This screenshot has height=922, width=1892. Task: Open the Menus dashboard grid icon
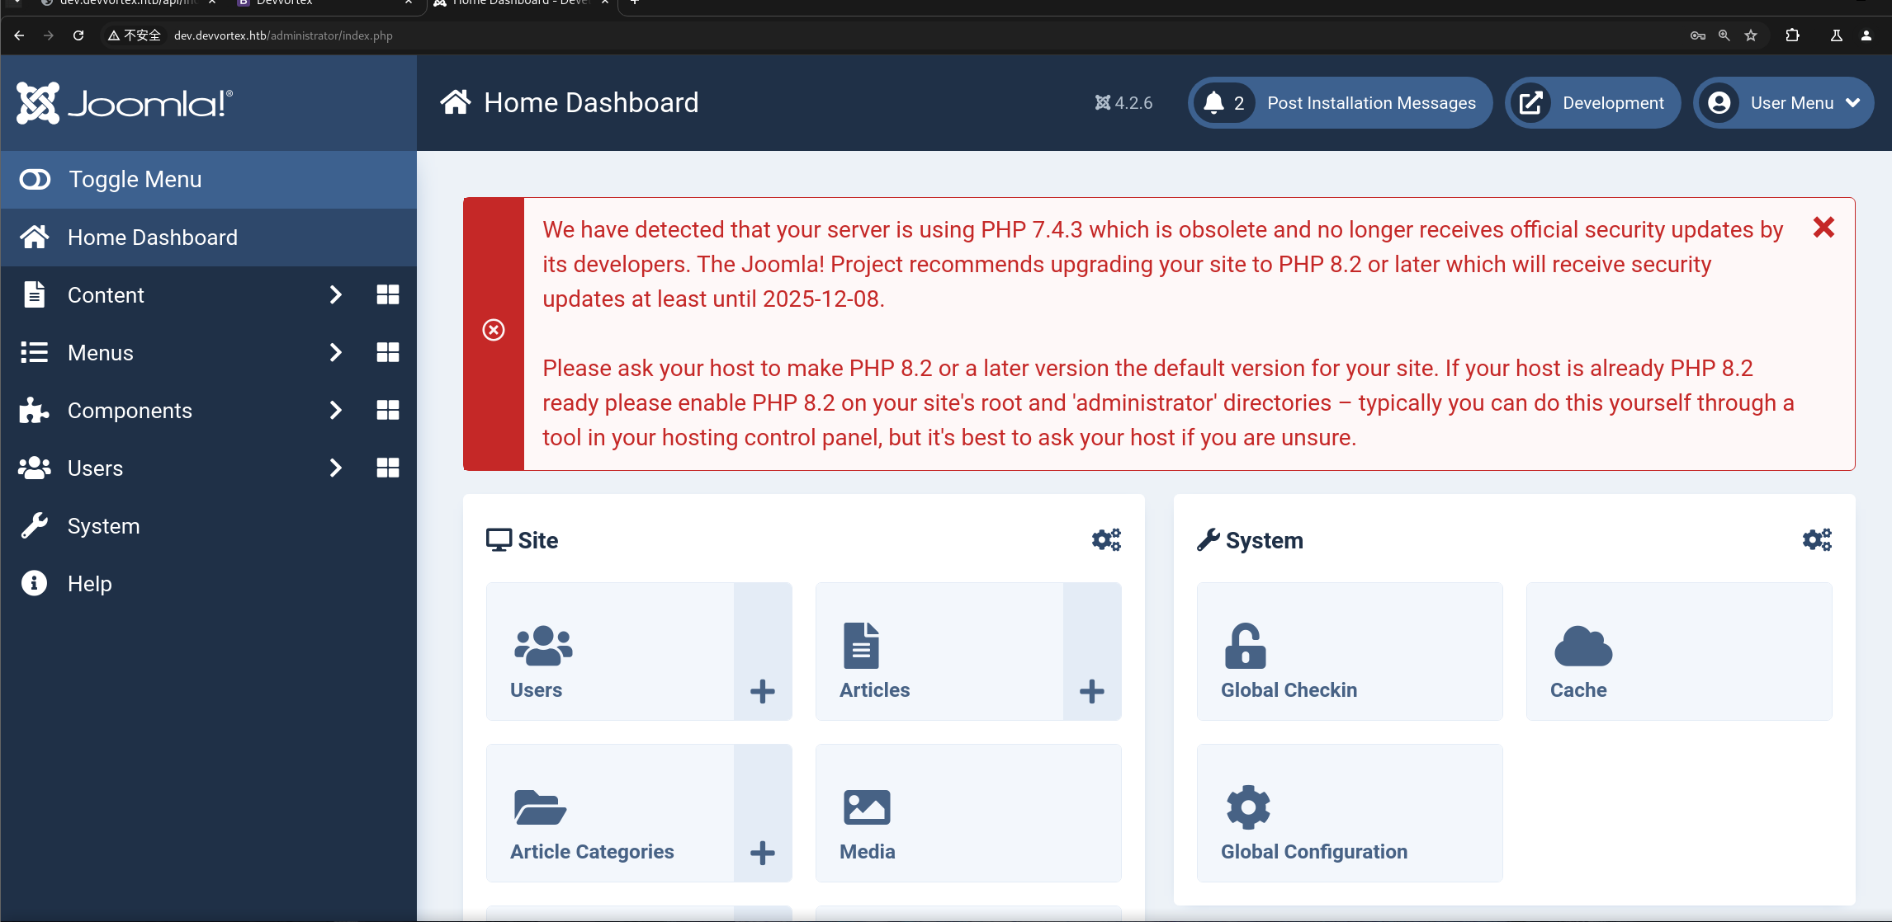[x=387, y=353]
